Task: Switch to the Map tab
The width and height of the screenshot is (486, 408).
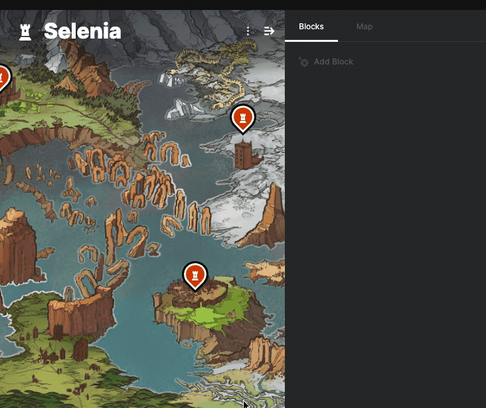Action: (x=364, y=27)
